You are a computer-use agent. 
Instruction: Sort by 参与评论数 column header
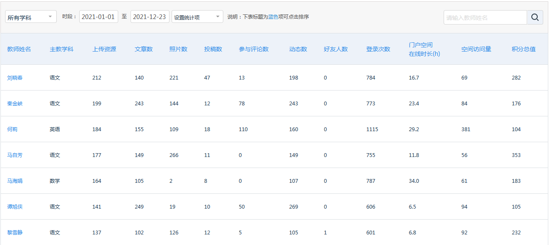point(253,49)
